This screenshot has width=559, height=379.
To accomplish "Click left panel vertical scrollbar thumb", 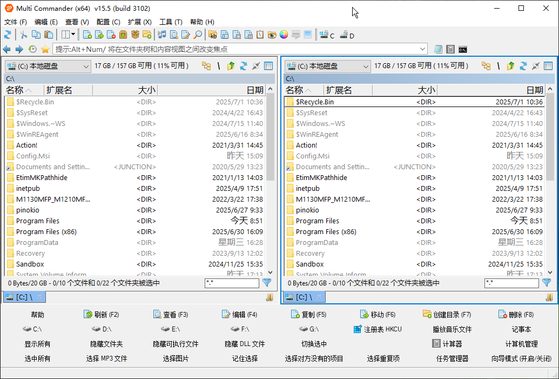I will [x=270, y=137].
